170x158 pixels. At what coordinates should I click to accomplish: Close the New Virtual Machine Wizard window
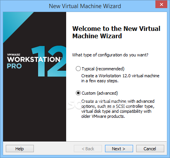pos(162,5)
